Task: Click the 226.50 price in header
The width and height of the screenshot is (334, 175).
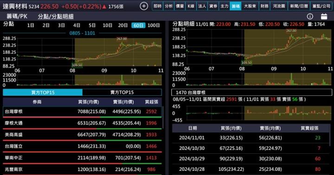Action: point(50,6)
